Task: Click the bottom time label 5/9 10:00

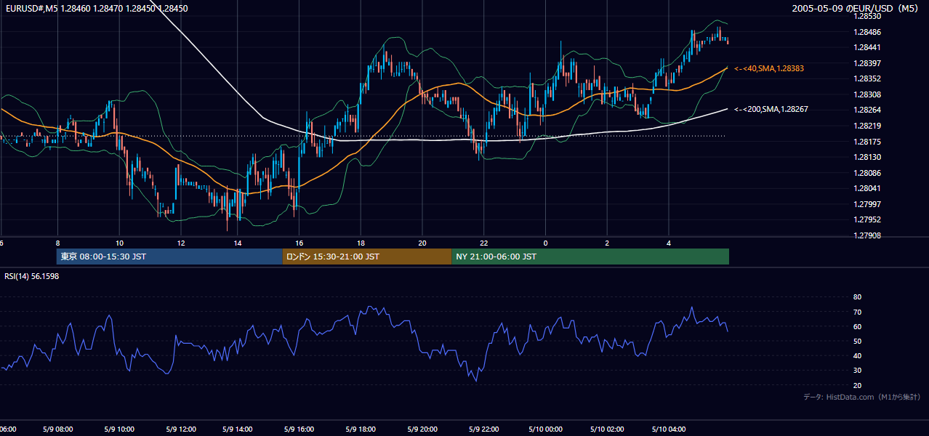Action: (x=118, y=429)
